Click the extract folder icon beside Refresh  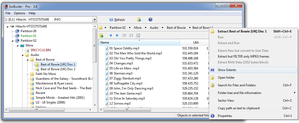coord(139,20)
